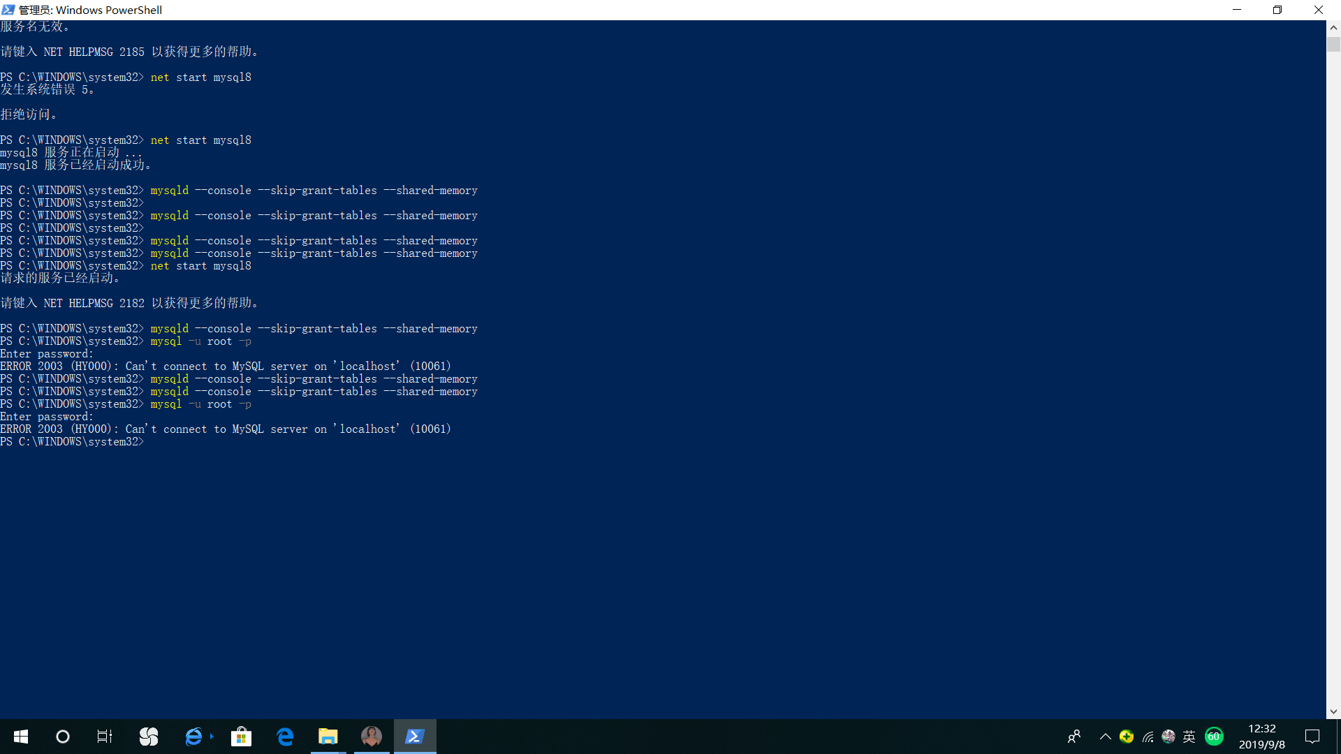
Task: Click the vertical scrollbar thumb
Action: [1333, 45]
